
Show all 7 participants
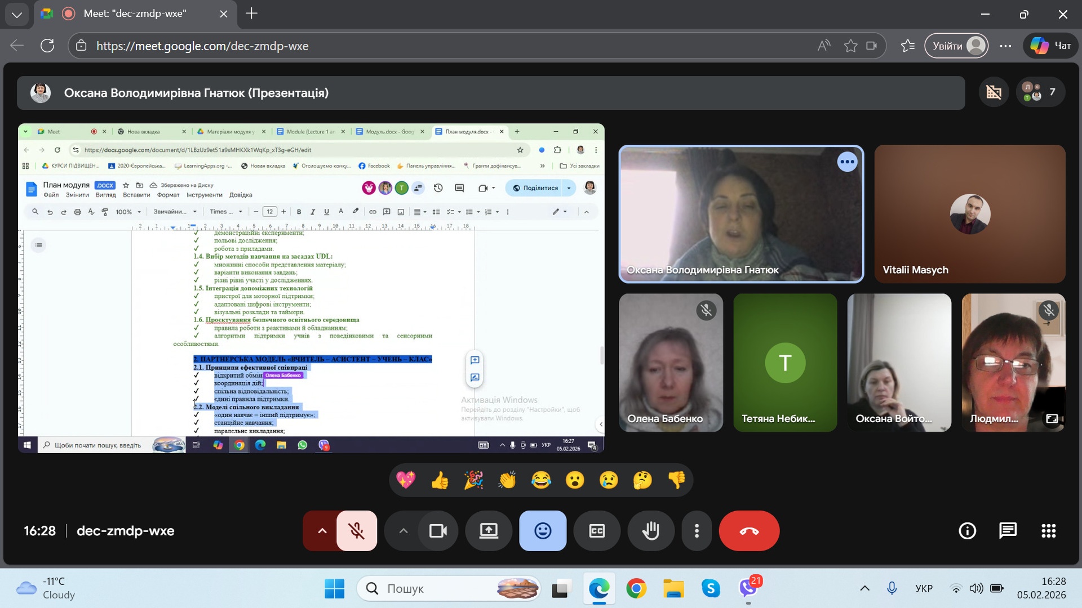pyautogui.click(x=1040, y=92)
